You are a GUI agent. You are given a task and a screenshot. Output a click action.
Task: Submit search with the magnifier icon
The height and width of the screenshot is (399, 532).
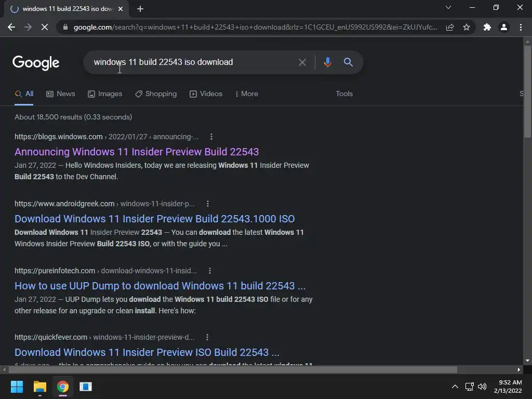coord(348,62)
